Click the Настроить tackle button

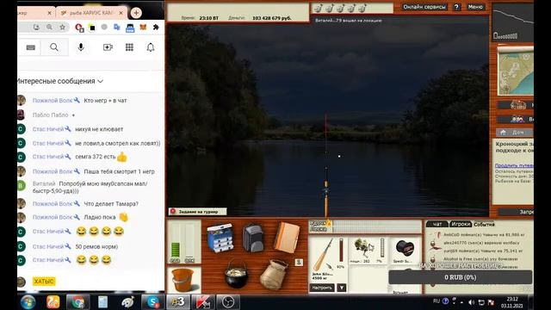click(322, 288)
